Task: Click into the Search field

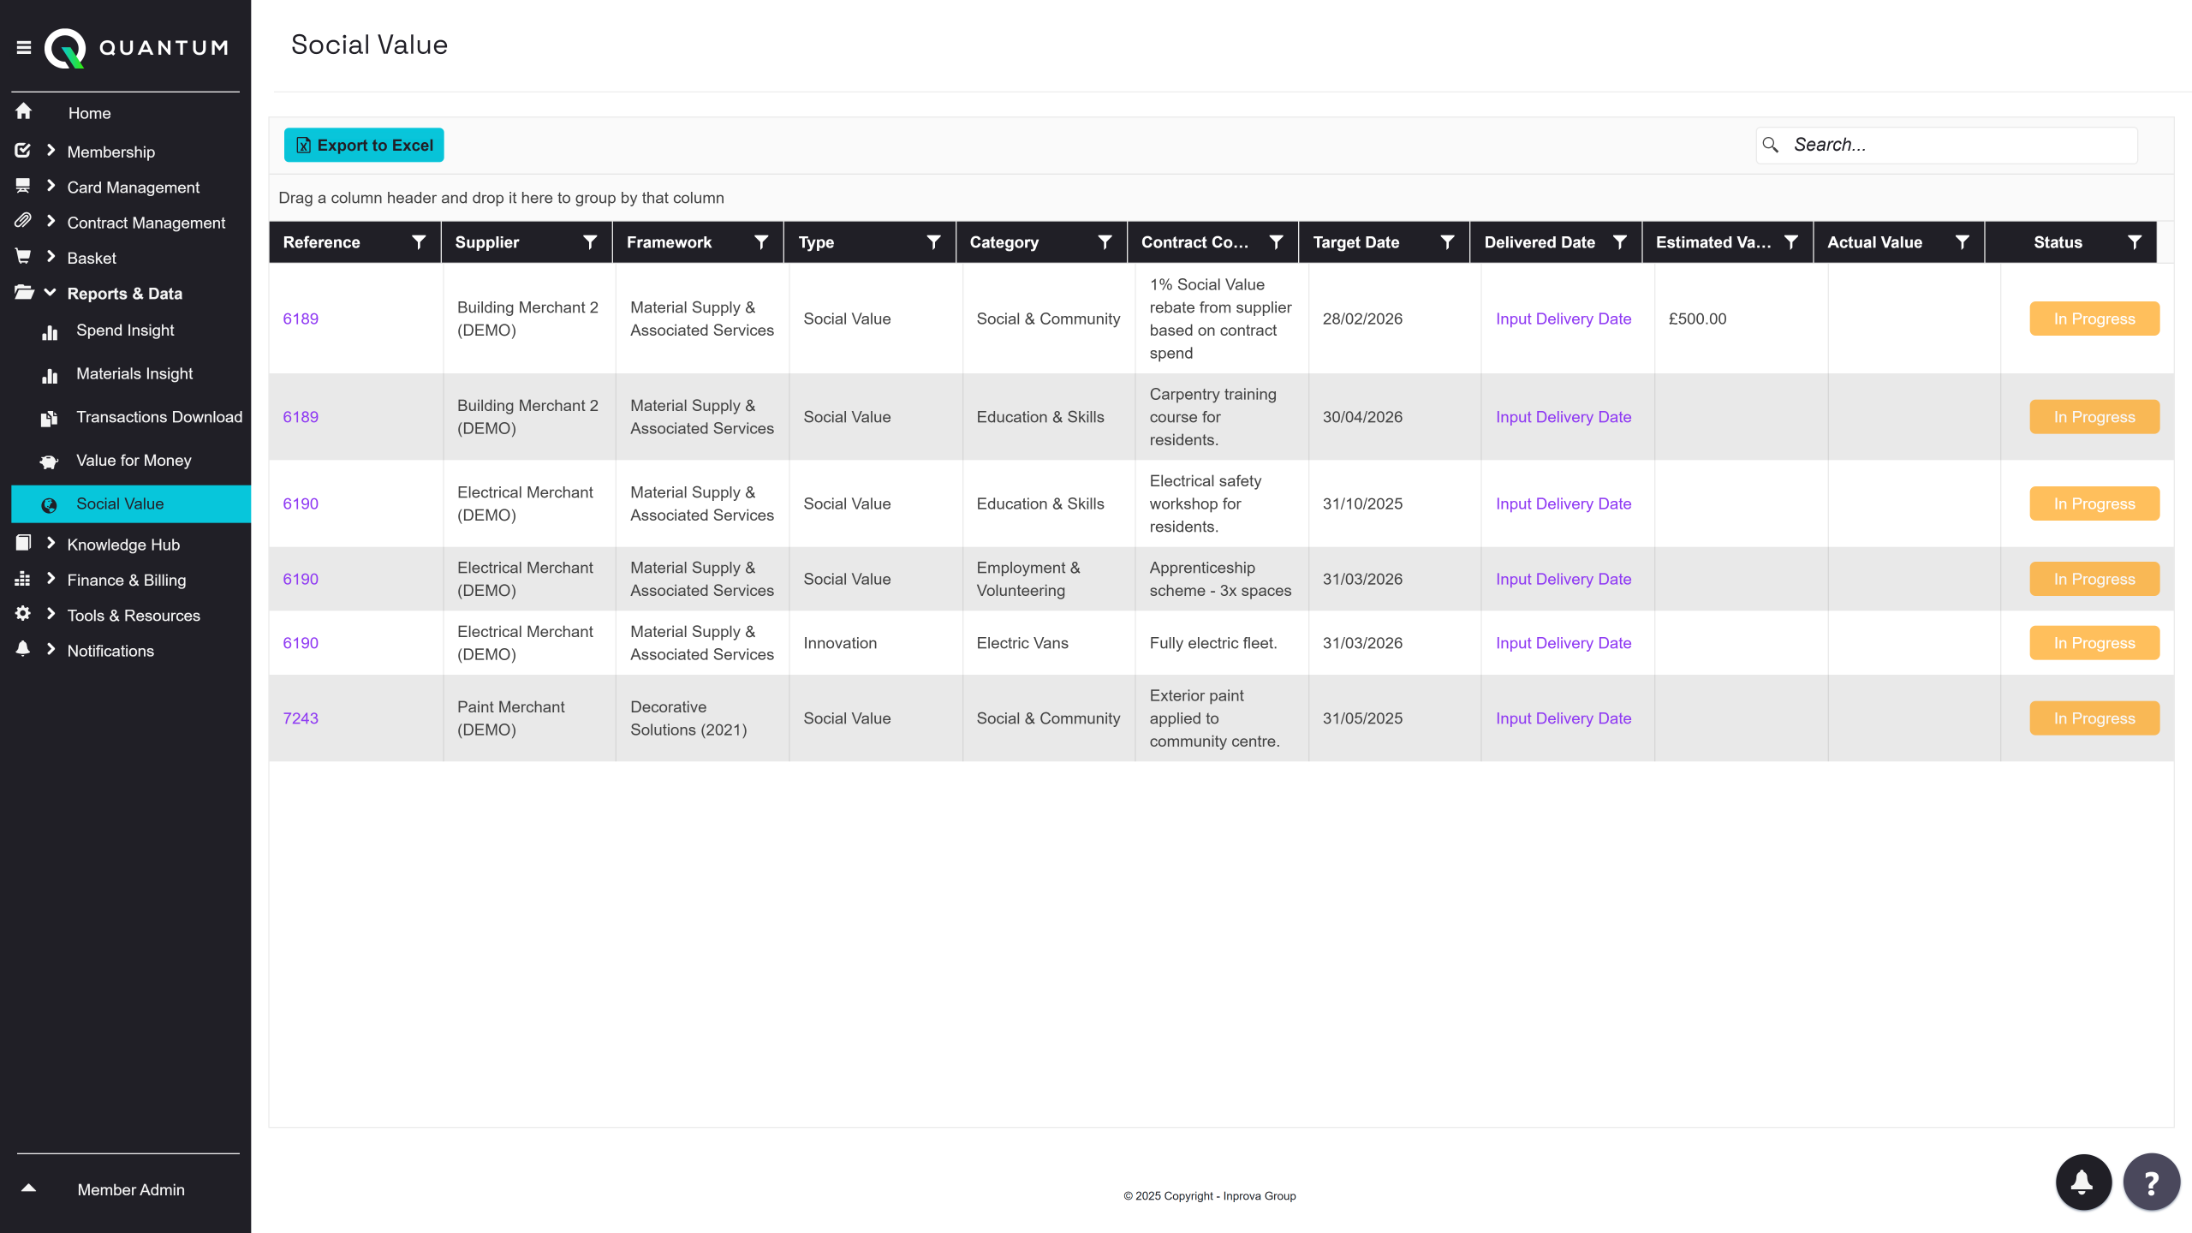Action: pyautogui.click(x=1961, y=146)
